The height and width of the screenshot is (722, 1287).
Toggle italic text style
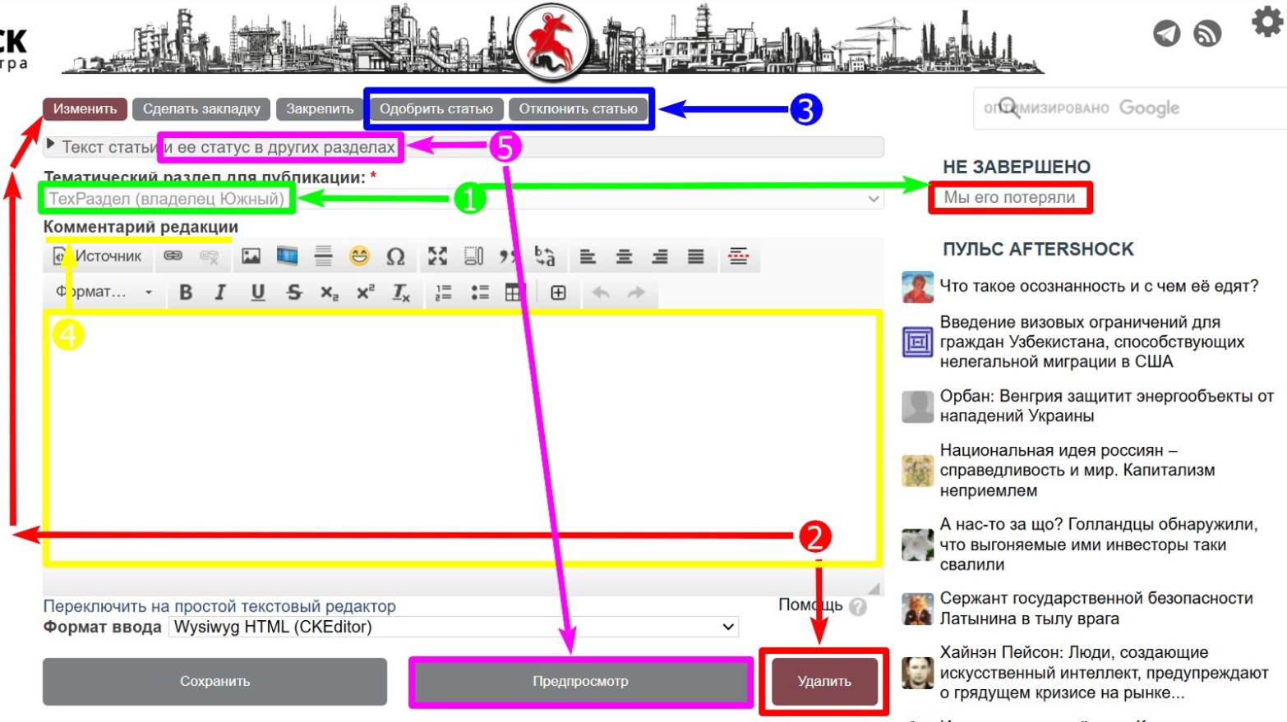[x=220, y=292]
